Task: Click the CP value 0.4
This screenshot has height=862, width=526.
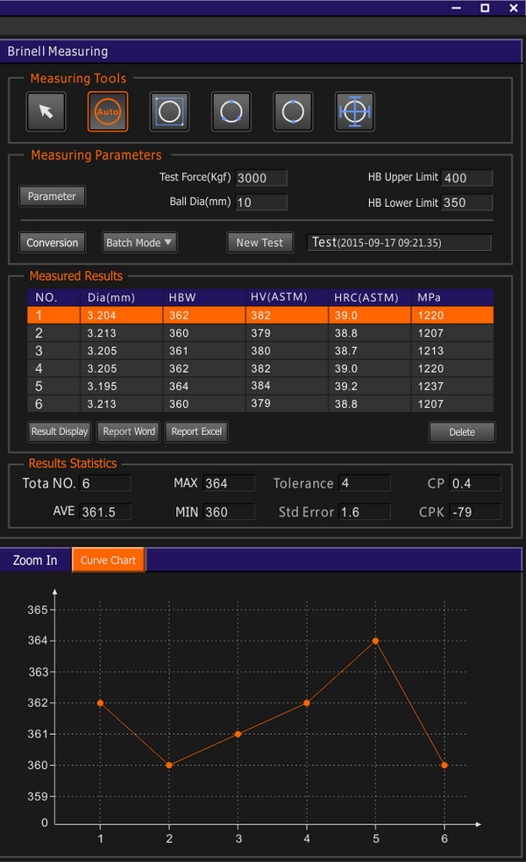Action: click(x=475, y=483)
